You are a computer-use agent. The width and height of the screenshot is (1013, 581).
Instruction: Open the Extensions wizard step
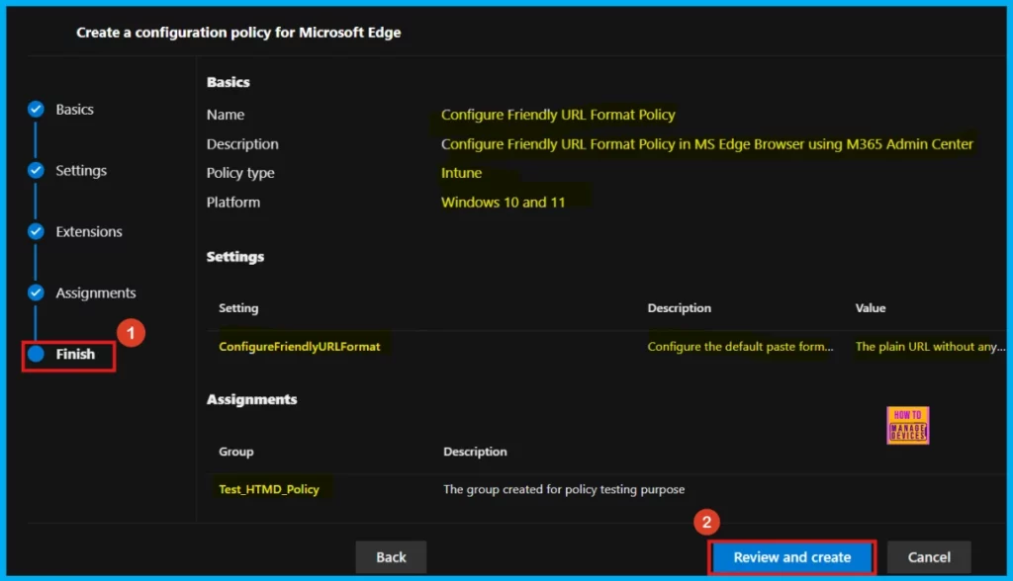point(88,232)
